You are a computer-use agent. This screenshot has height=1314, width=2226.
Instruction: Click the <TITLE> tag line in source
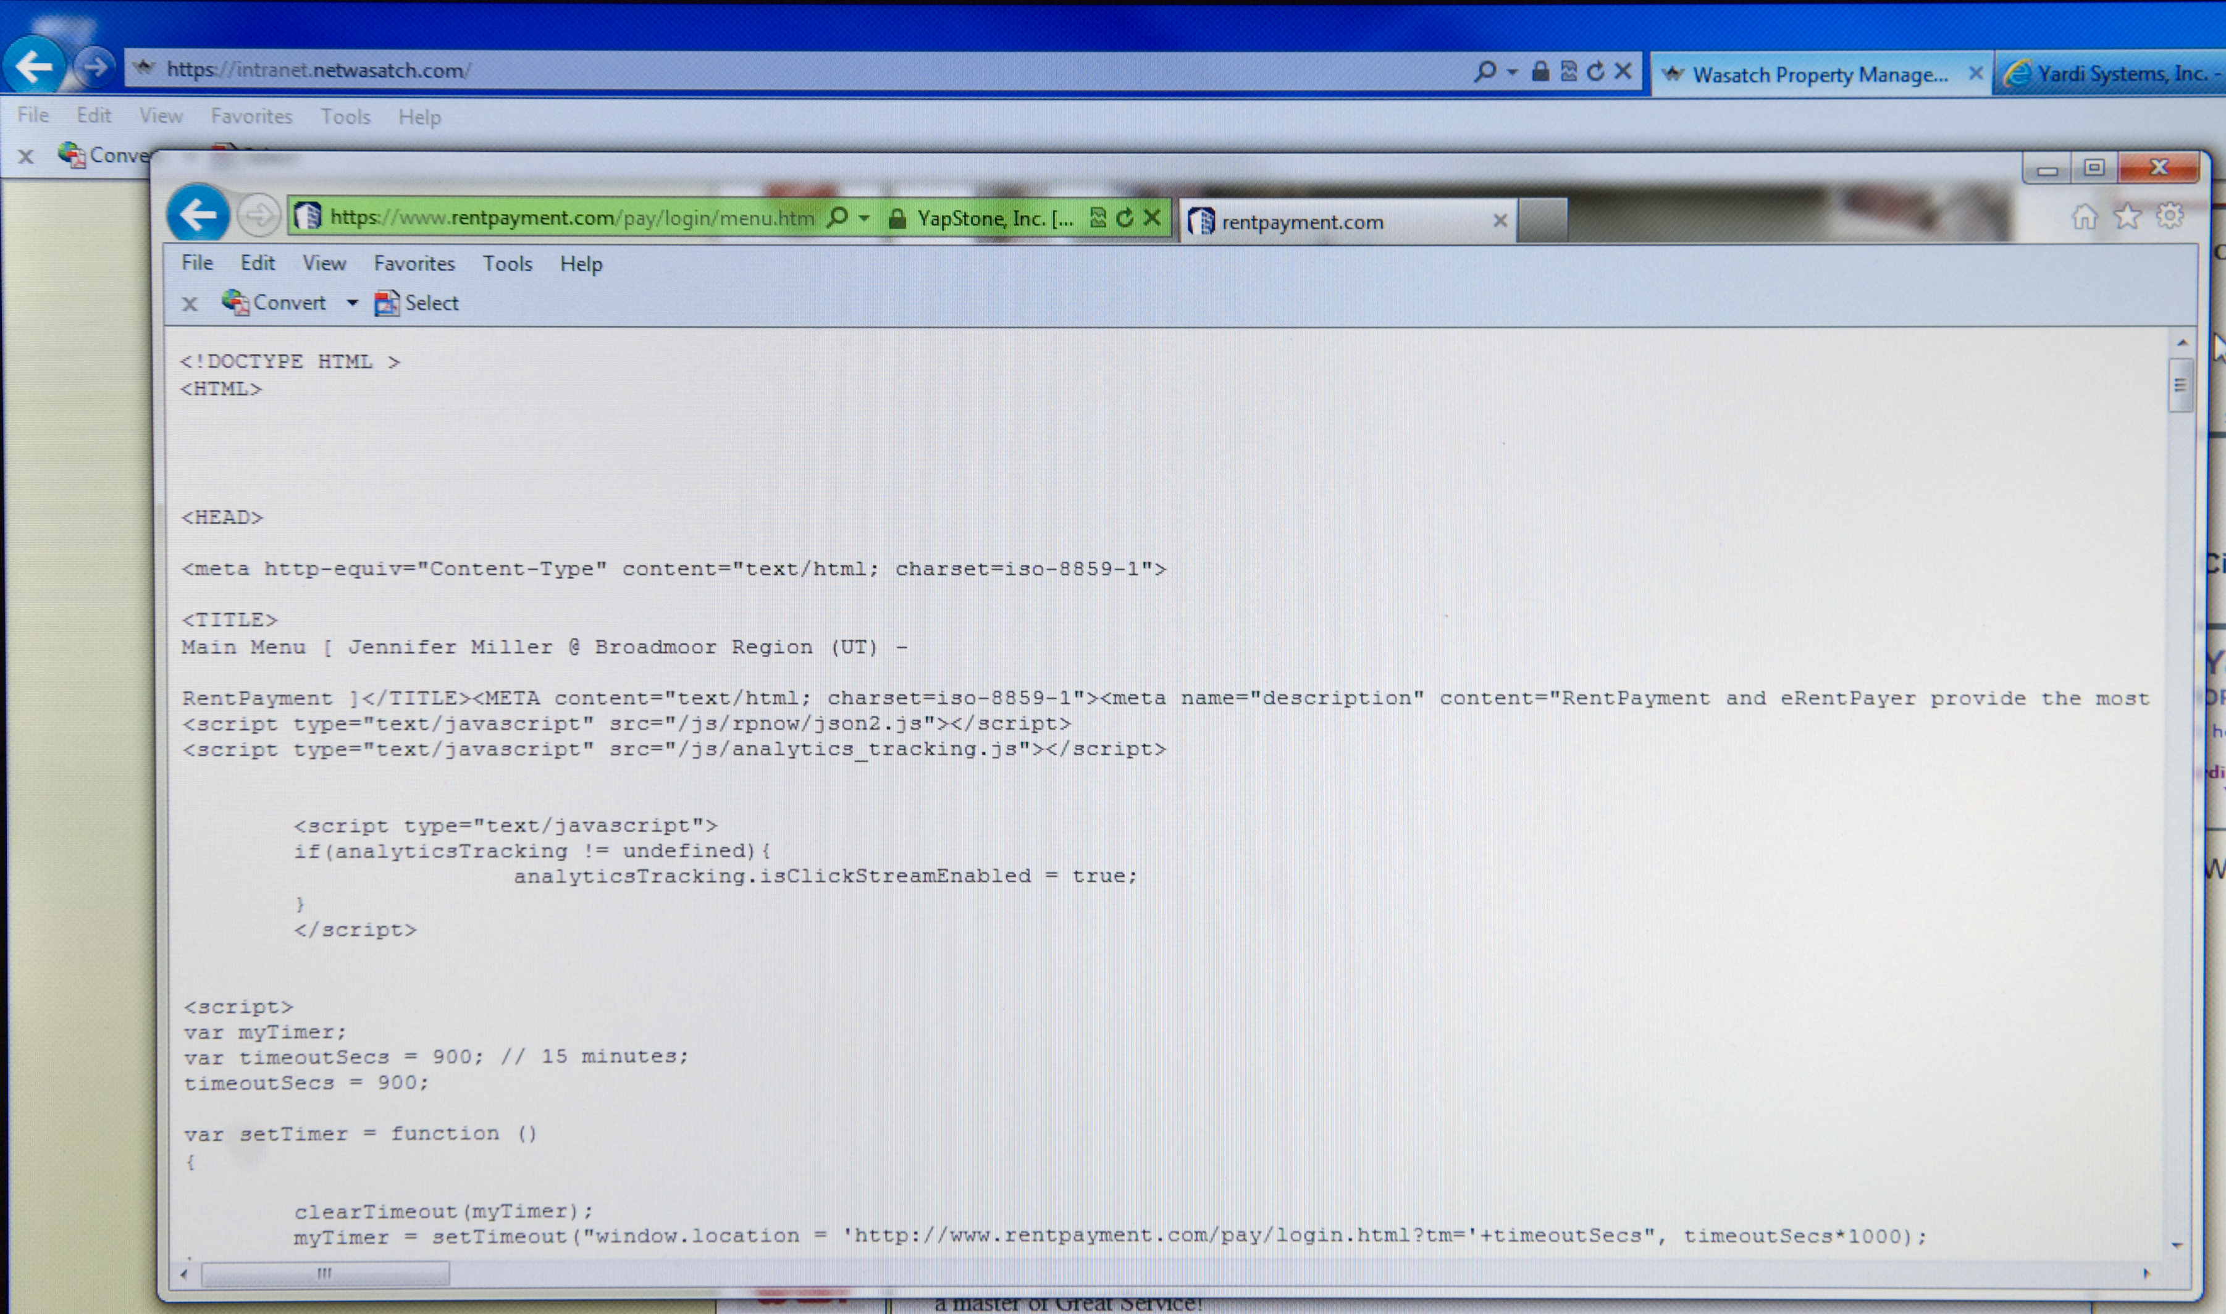(229, 619)
